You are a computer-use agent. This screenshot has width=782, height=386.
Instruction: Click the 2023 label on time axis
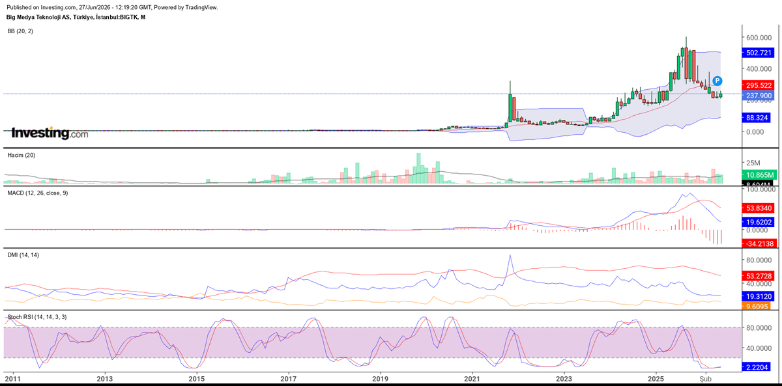[564, 378]
